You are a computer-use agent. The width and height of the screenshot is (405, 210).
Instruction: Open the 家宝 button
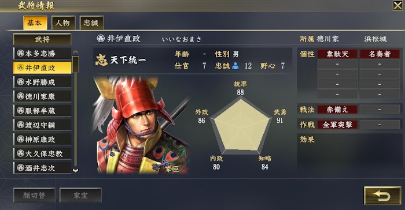click(x=80, y=196)
